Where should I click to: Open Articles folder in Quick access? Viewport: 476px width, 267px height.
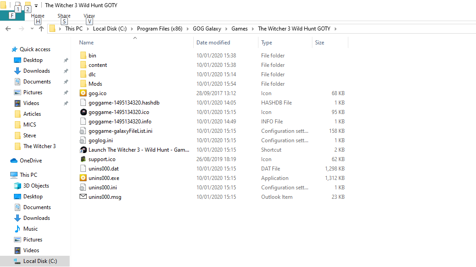click(x=27, y=114)
